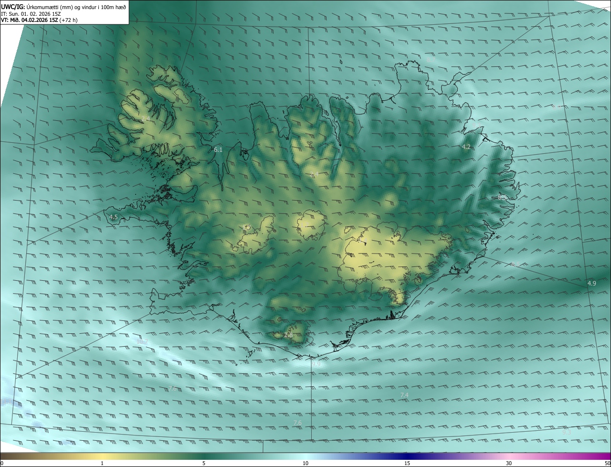Click the 2.4 value over the Westfjords peninsula

click(146, 118)
